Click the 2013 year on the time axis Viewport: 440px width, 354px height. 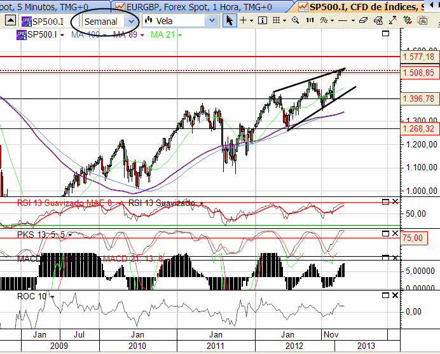366,346
